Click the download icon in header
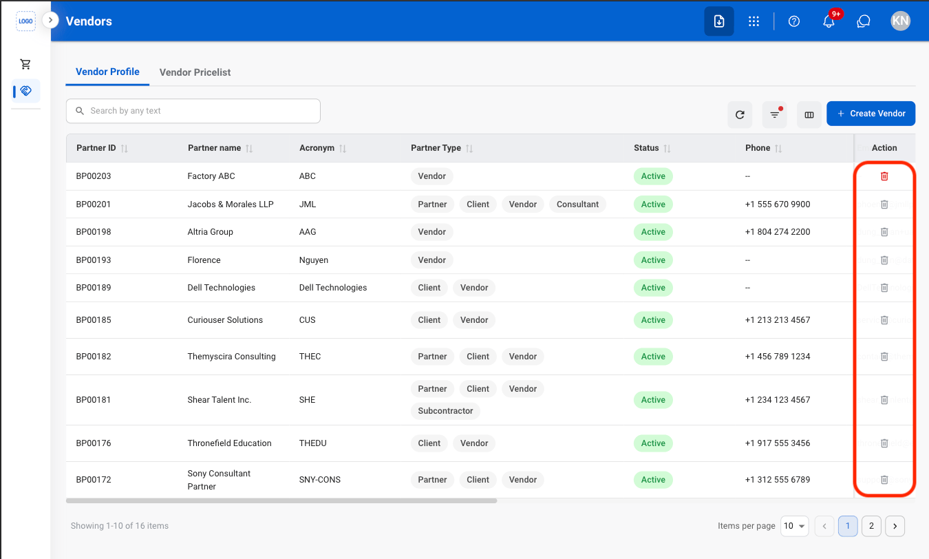Screen dimensions: 929x559 point(719,21)
